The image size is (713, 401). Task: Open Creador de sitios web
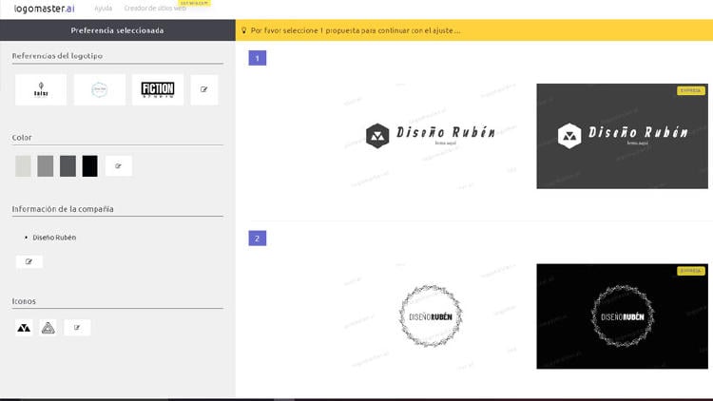tap(155, 8)
